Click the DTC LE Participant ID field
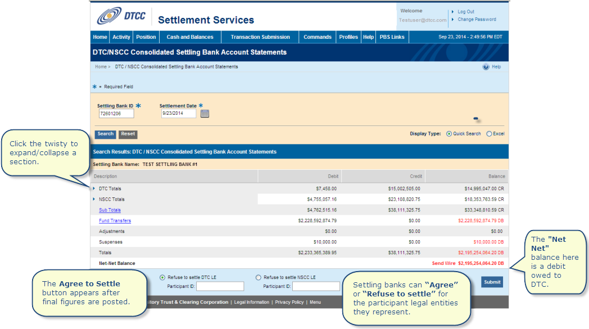This screenshot has height=329, width=589. [x=220, y=286]
